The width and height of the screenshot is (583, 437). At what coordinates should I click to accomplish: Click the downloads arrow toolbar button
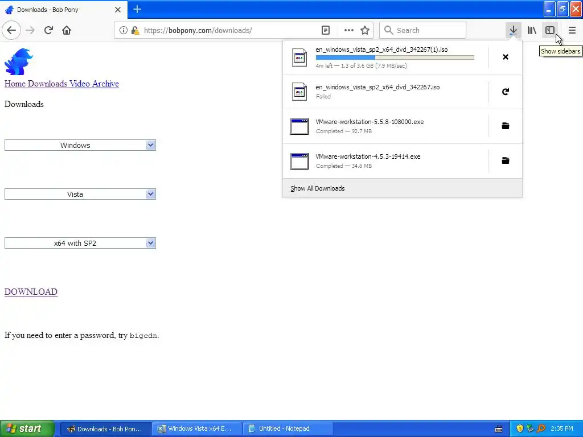pos(513,31)
